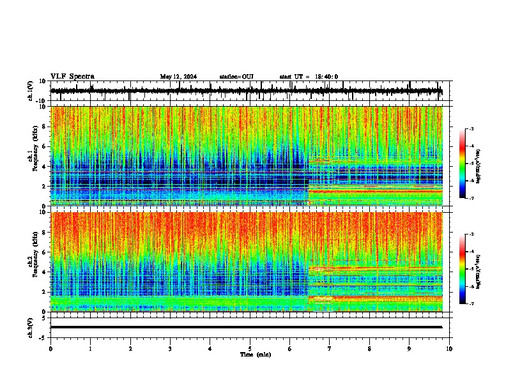Click time axis tick label "8"
The height and width of the screenshot is (391, 506).
click(369, 349)
